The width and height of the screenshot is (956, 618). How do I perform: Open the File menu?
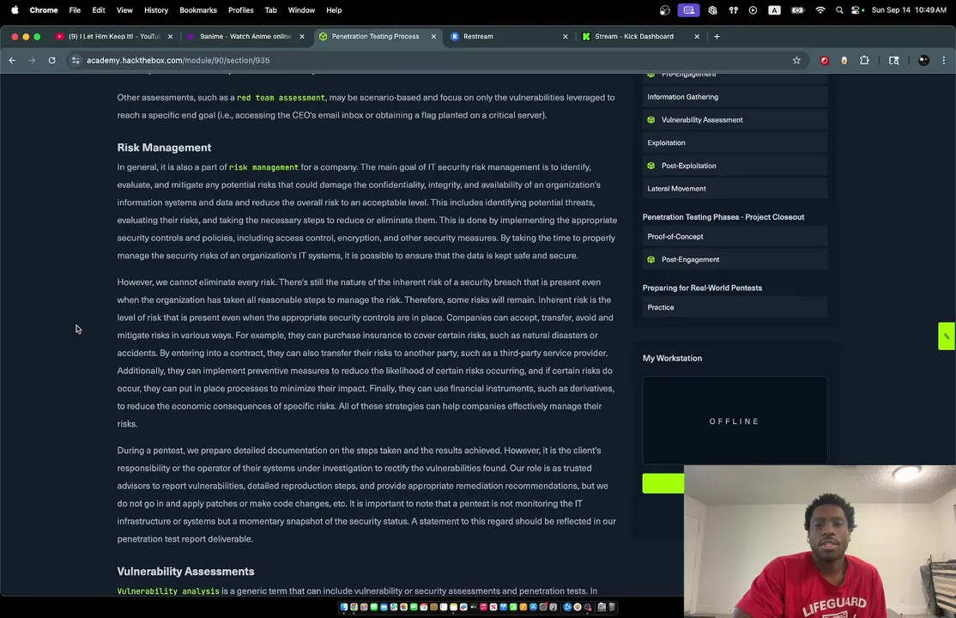[x=75, y=9]
